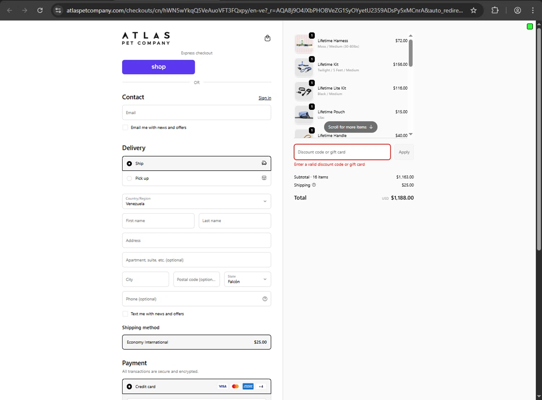Screen dimensions: 542x400
Task: Click the Lifetime Harness product thumbnail
Action: point(304,44)
